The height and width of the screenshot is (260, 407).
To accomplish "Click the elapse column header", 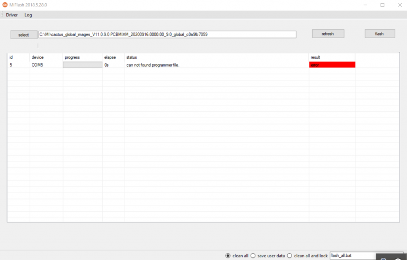I will tap(113, 57).
